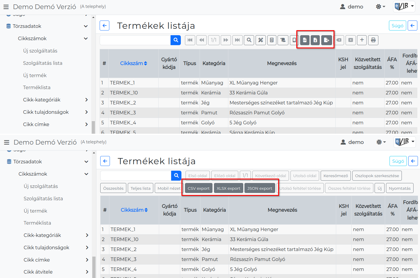Click the scroll icon for full list
420x278 pixels.
(283, 40)
